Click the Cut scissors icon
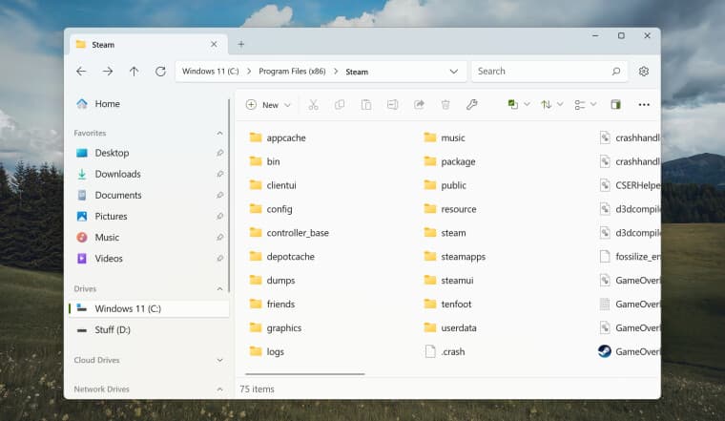The height and width of the screenshot is (421, 725). (x=313, y=105)
